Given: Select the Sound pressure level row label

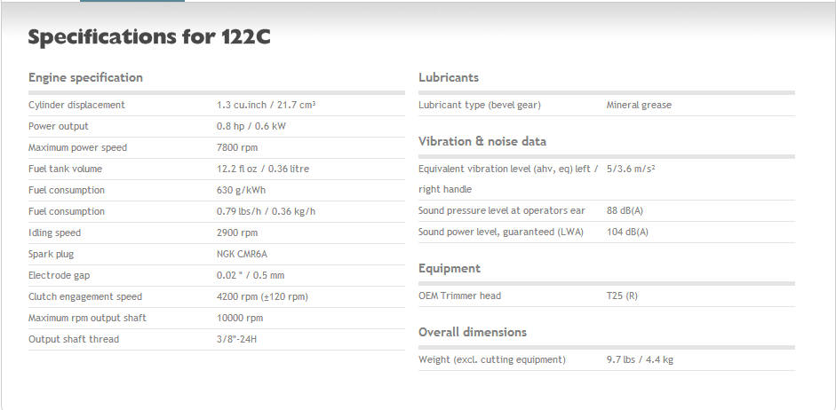Looking at the screenshot, I should point(502,210).
